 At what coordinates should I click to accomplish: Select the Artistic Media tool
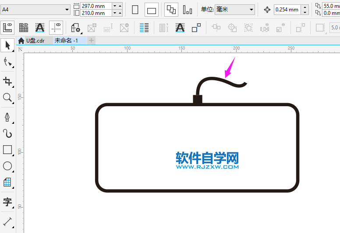(x=7, y=133)
